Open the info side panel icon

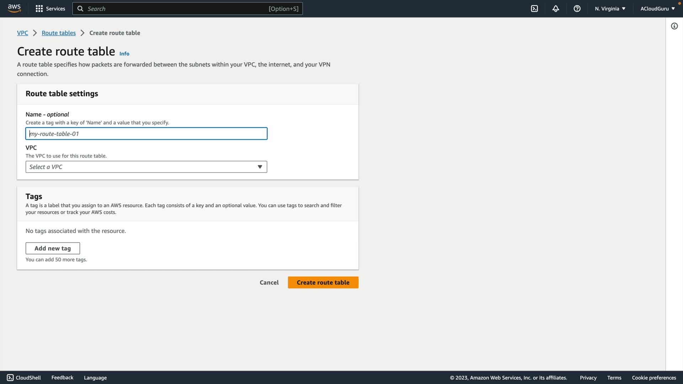pyautogui.click(x=674, y=26)
